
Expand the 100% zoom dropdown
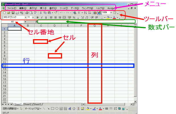pos(111,13)
